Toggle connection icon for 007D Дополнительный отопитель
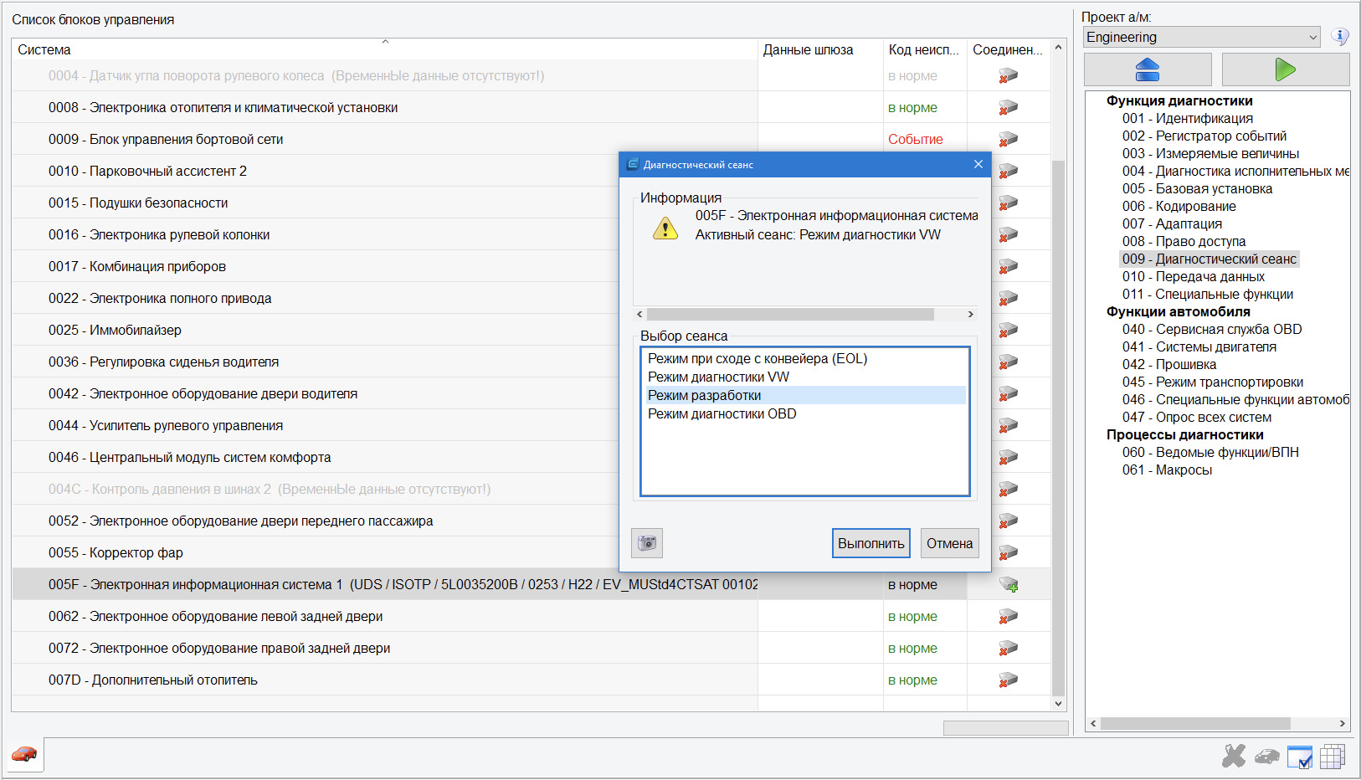 tap(1008, 680)
